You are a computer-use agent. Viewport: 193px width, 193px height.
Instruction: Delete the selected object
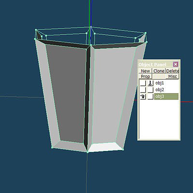[172, 71]
